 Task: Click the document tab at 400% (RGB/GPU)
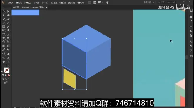pyautogui.click(x=29, y=7)
